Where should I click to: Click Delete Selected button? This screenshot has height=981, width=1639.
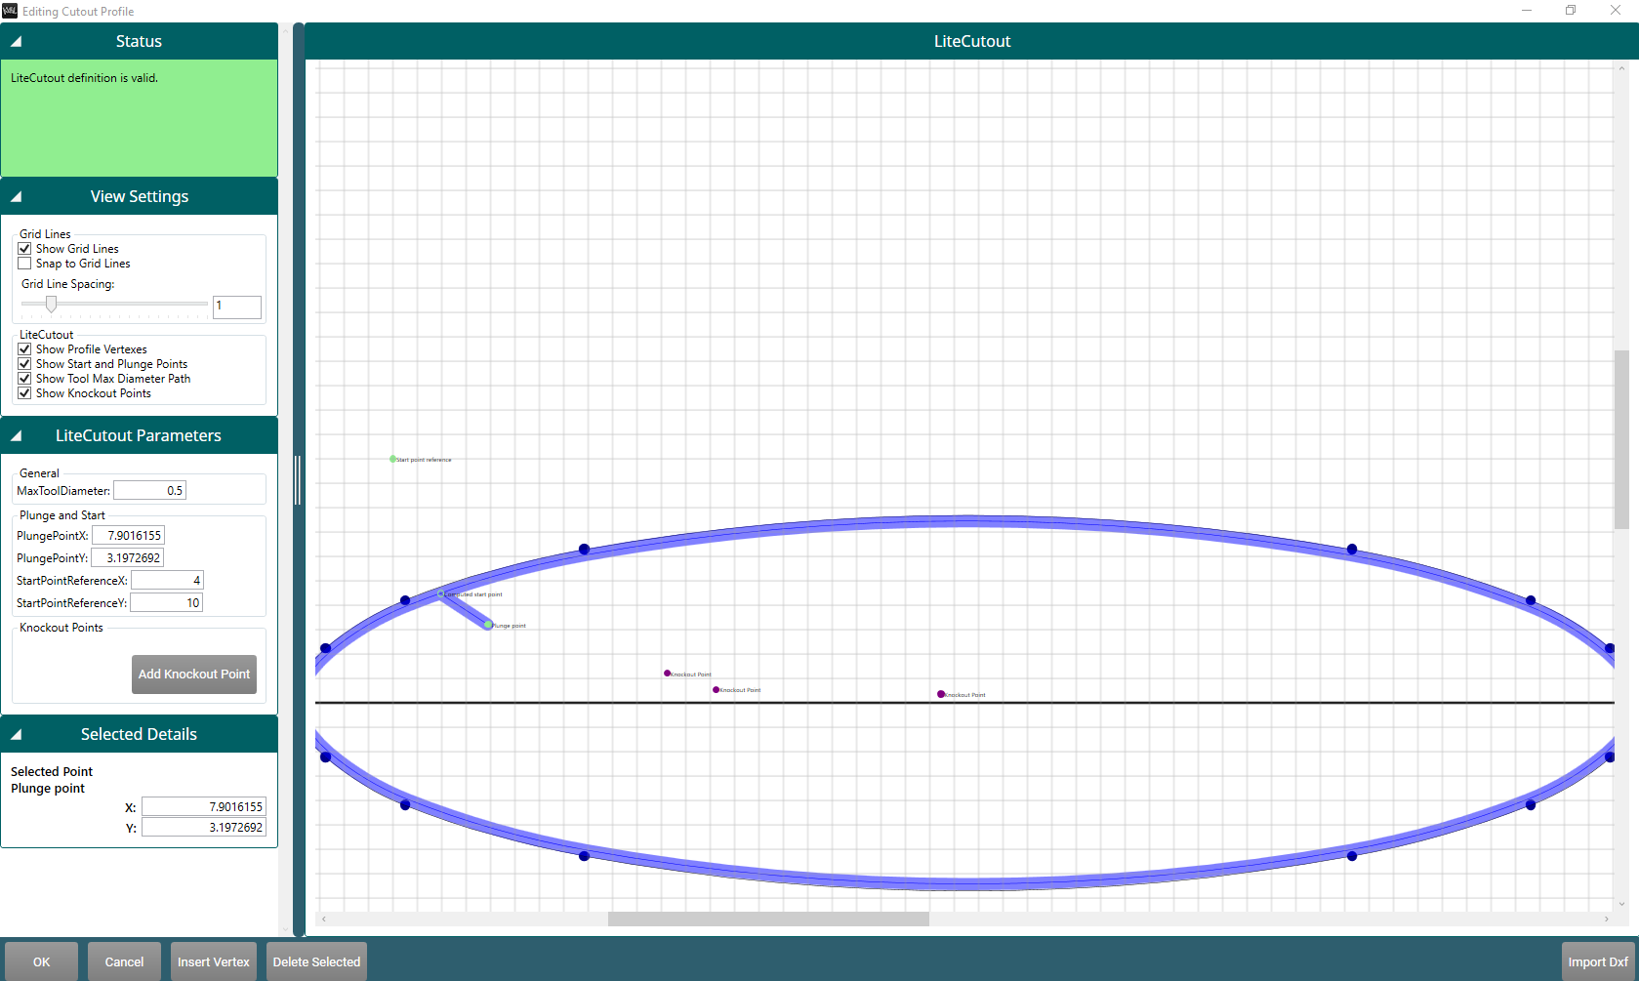pos(316,961)
